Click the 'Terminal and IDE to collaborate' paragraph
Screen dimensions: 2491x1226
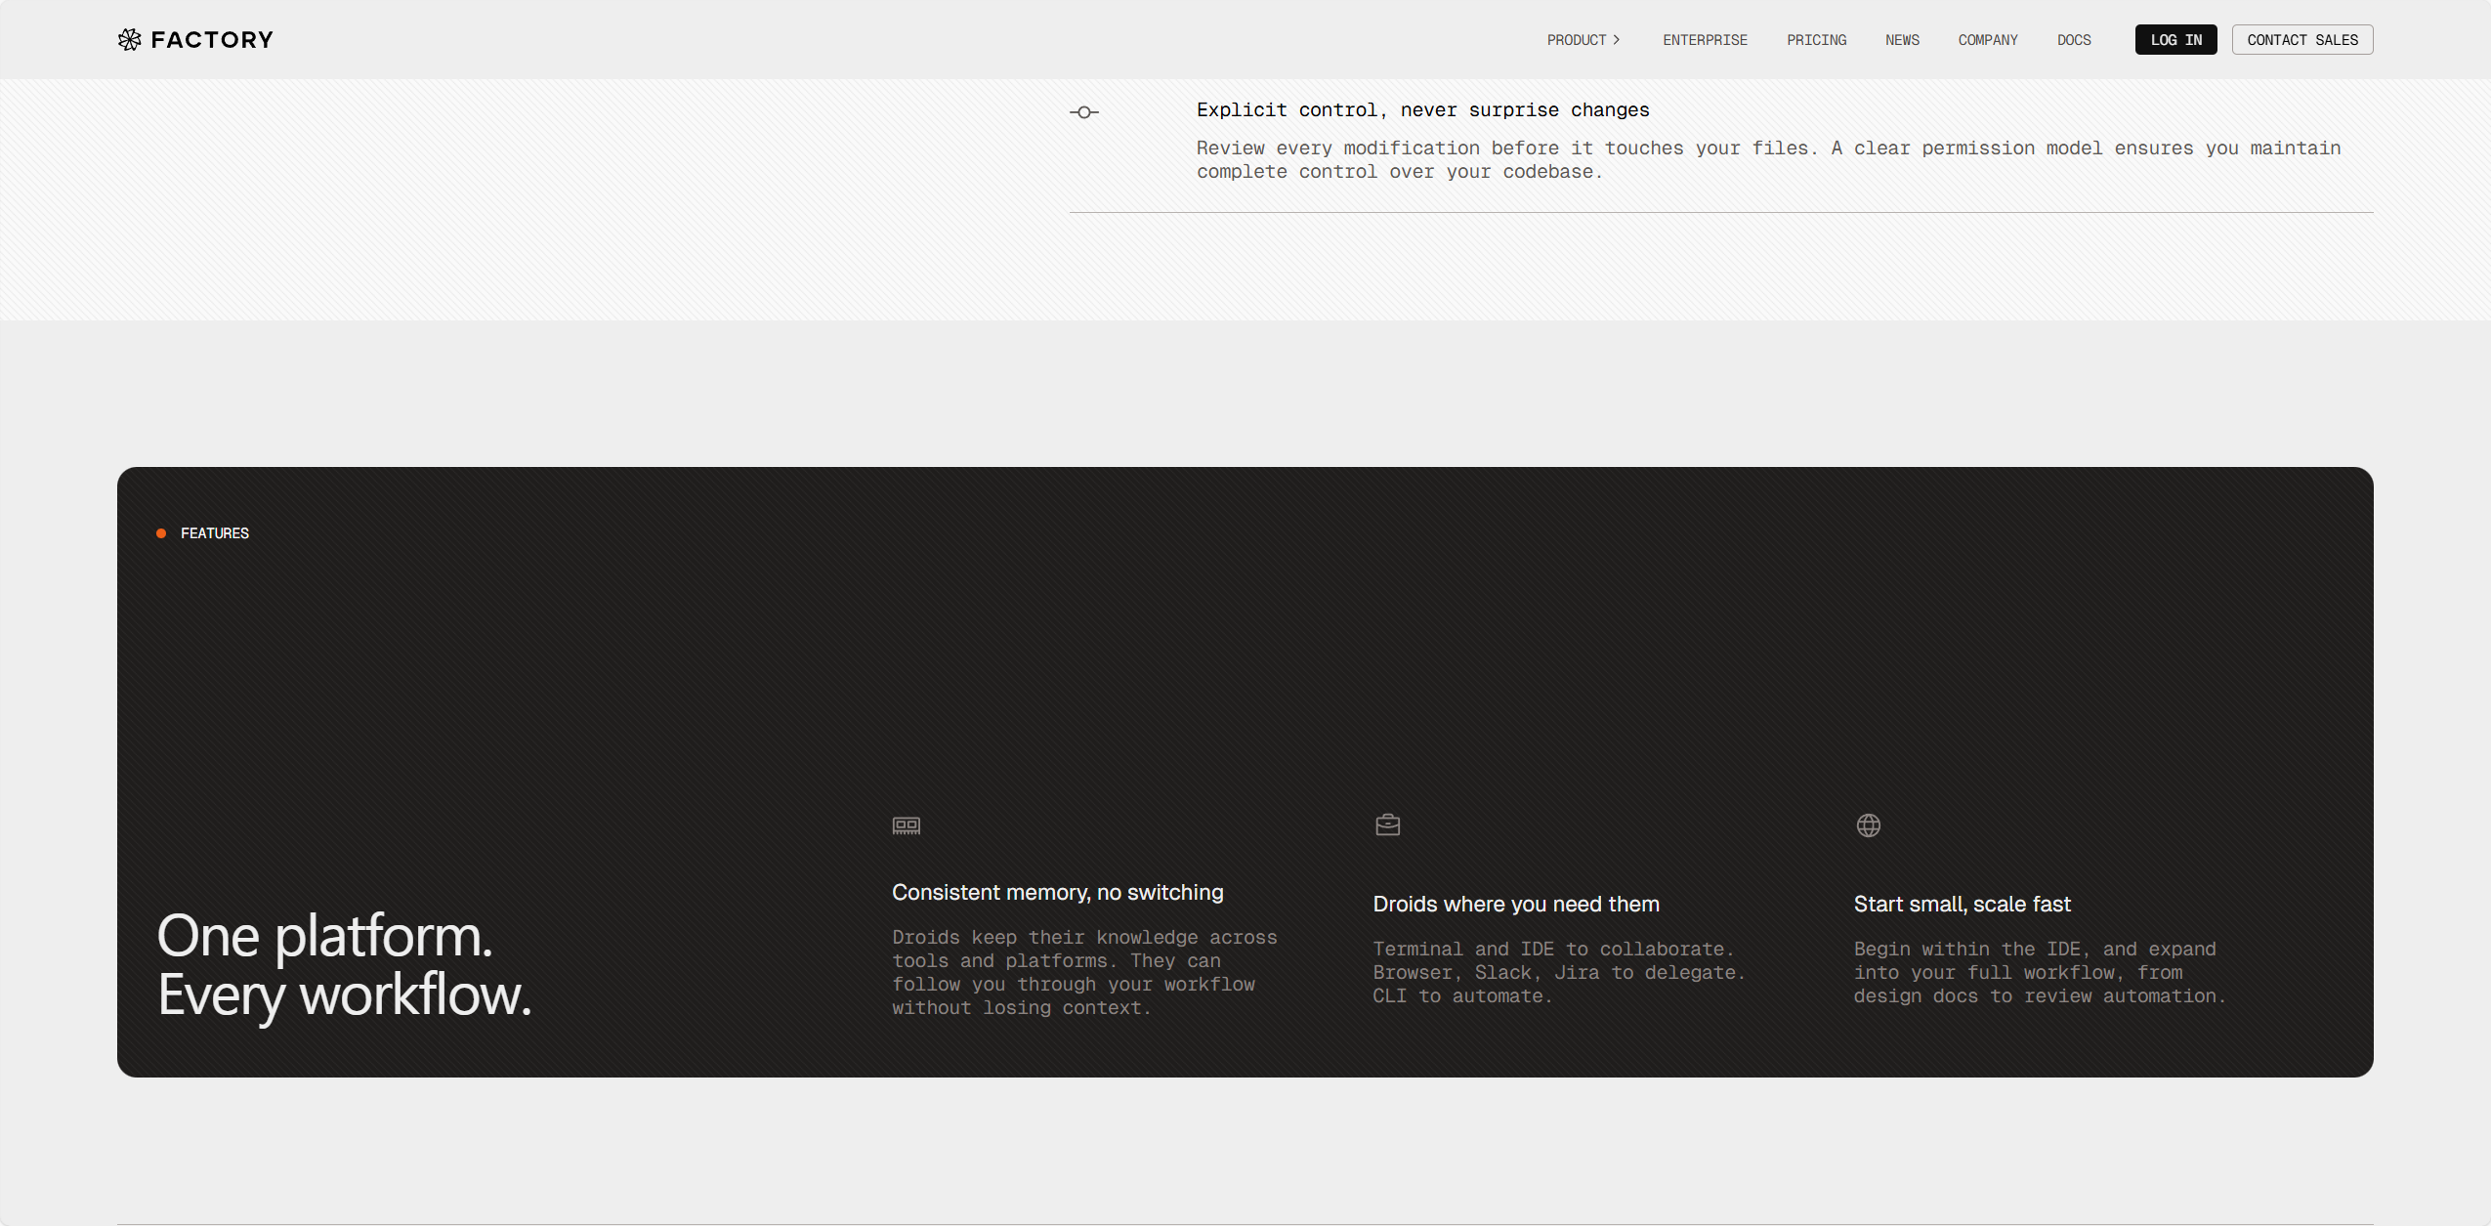(x=1558, y=973)
